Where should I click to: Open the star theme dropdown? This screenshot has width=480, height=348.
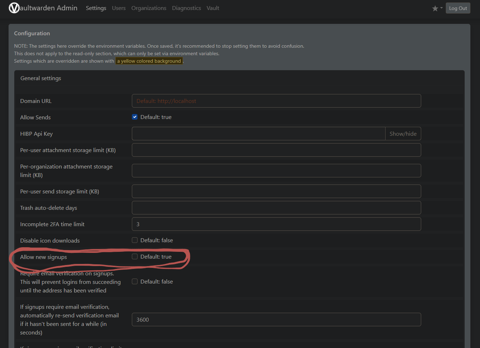point(437,8)
